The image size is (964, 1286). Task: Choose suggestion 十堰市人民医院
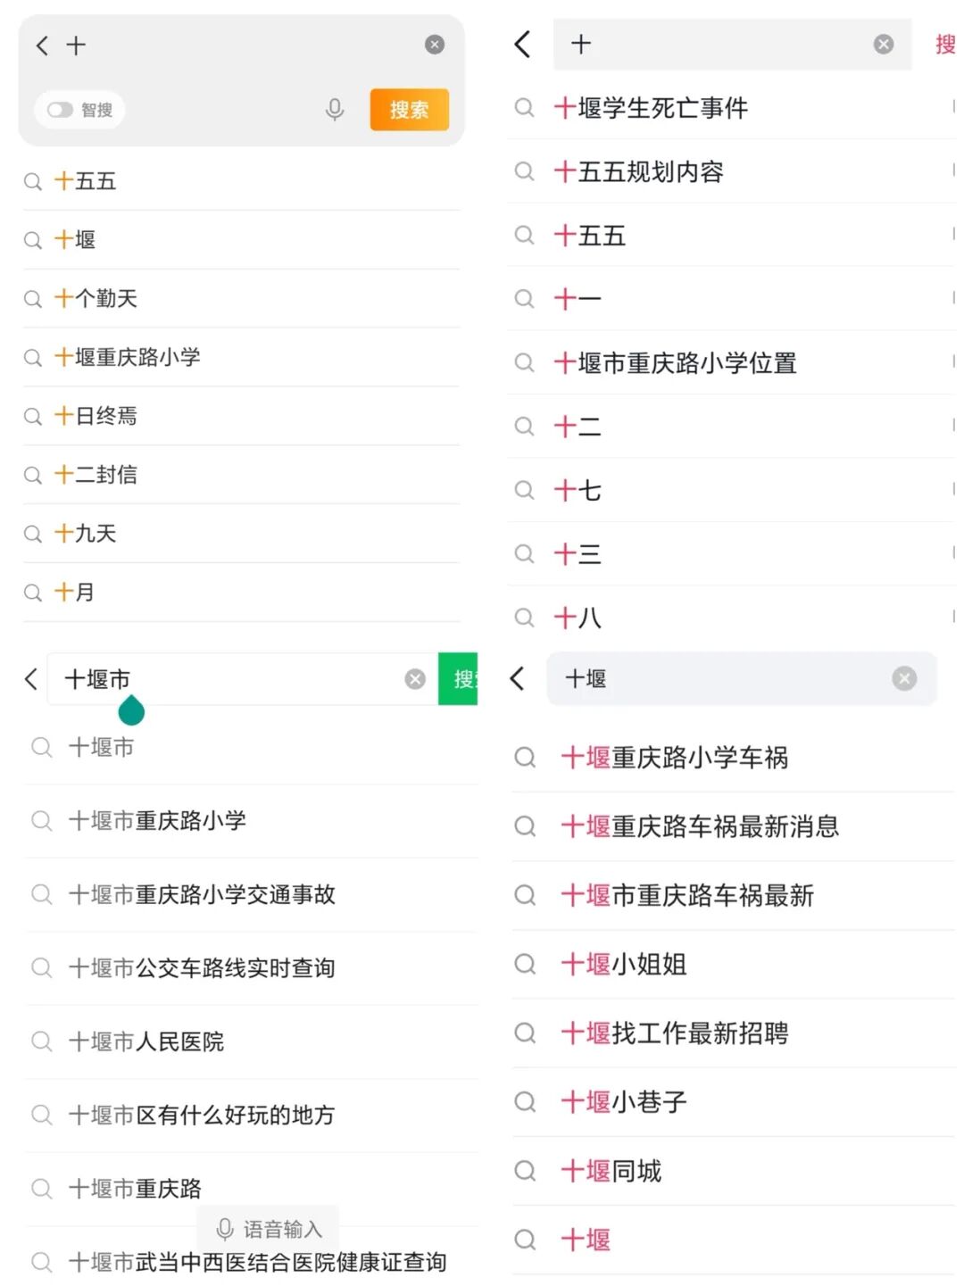pyautogui.click(x=146, y=1041)
